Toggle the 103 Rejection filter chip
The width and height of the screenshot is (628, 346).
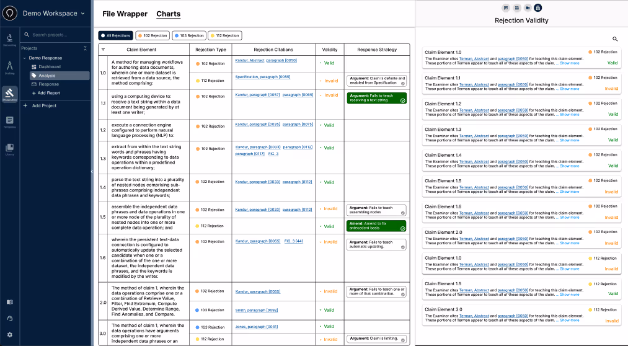click(189, 35)
